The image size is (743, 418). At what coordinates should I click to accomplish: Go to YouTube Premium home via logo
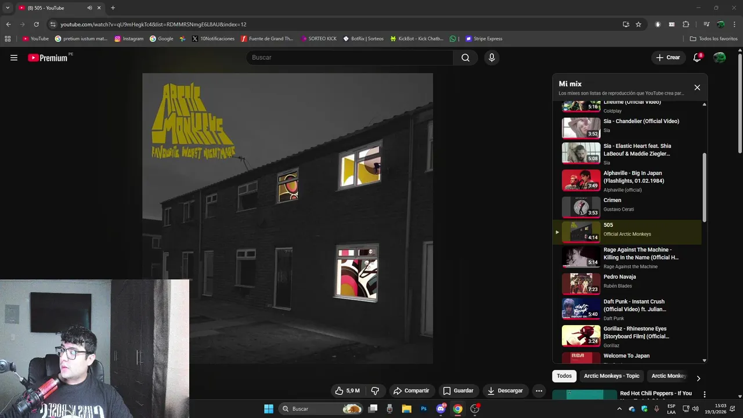(x=49, y=57)
